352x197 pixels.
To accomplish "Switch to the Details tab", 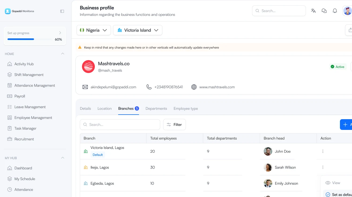I will [x=85, y=108].
